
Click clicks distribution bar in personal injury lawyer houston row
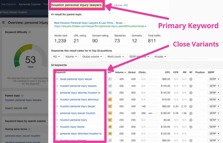coord(153,113)
